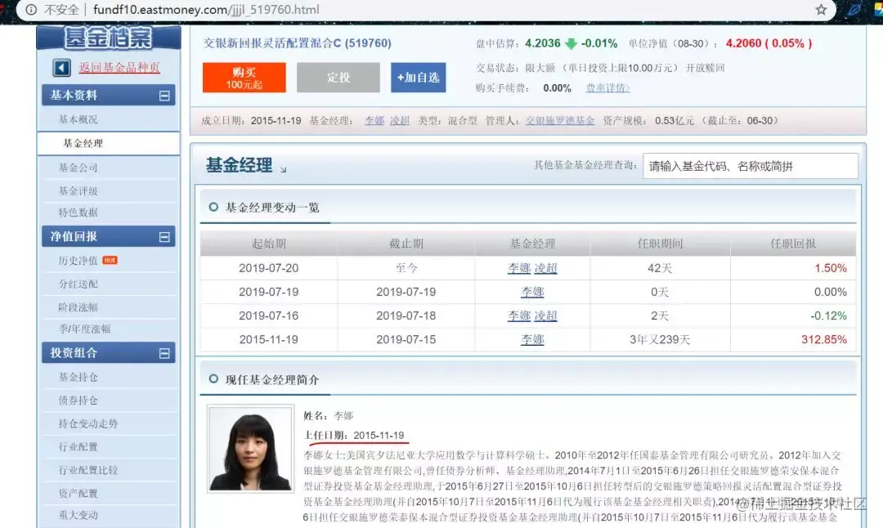Click the orange 购买 button

pos(244,77)
